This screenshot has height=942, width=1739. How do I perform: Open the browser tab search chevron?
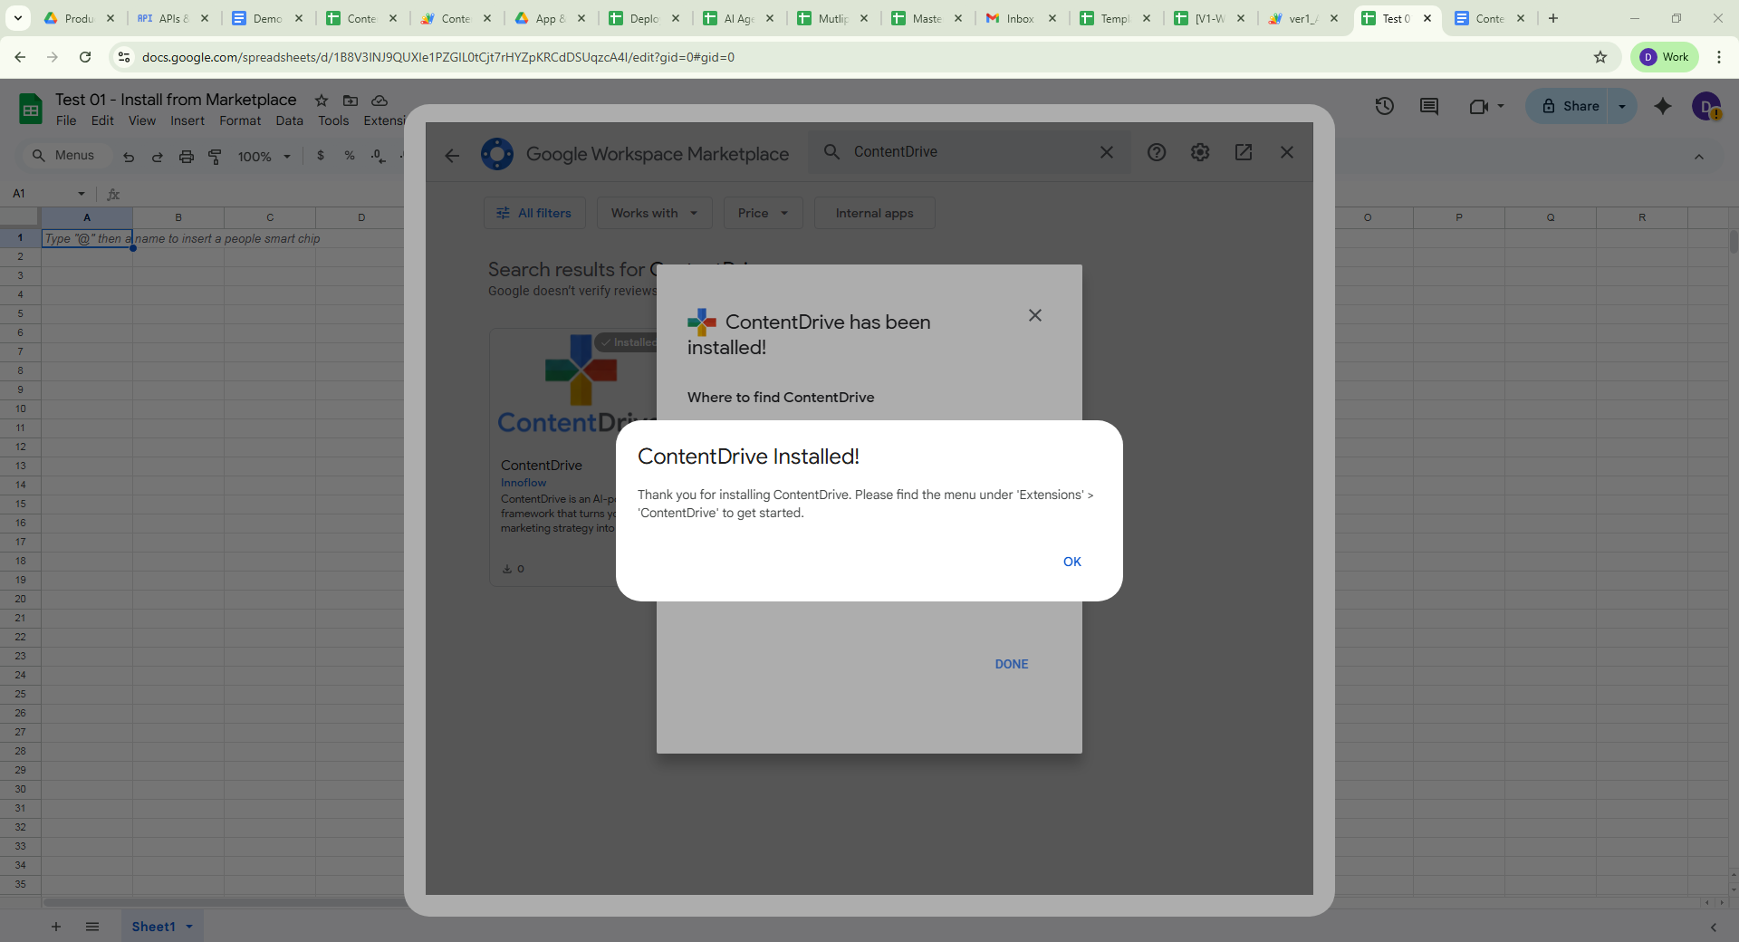18,18
